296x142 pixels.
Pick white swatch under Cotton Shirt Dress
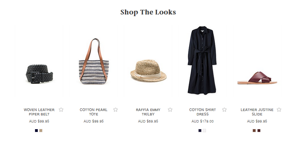coord(204,131)
